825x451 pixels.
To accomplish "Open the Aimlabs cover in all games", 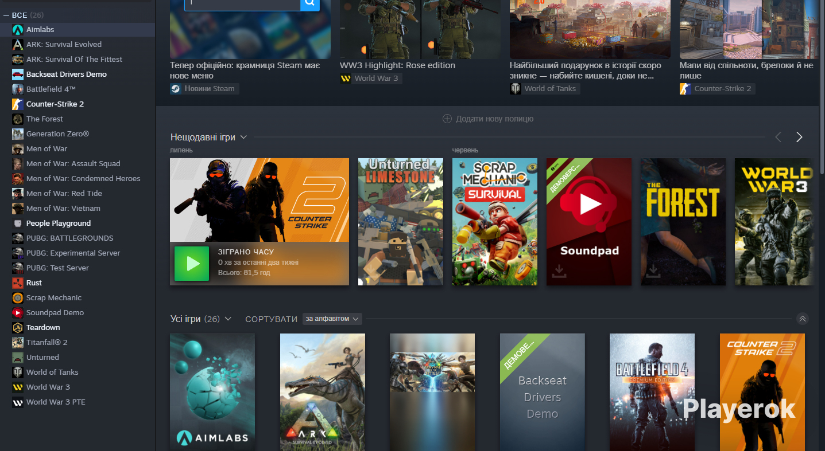I will 212,392.
